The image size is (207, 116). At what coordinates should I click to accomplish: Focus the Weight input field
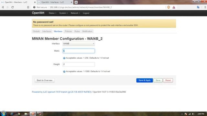pyautogui.click(x=79, y=64)
